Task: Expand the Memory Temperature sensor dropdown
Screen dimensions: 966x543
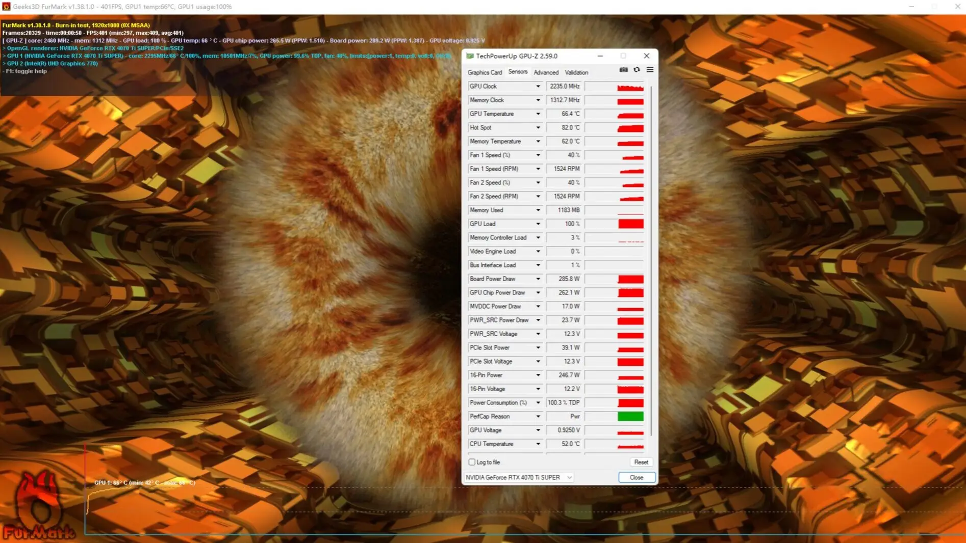Action: [538, 142]
